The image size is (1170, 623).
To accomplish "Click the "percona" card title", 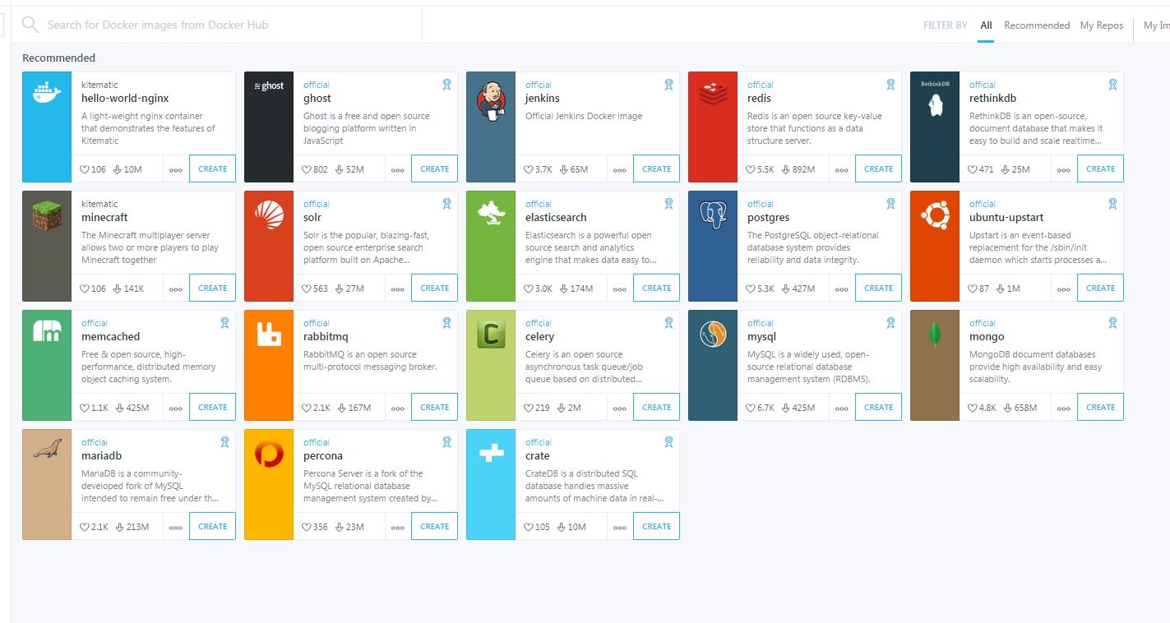I will [x=323, y=455].
